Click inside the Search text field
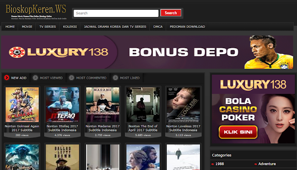297x170 pixels. pos(116,13)
